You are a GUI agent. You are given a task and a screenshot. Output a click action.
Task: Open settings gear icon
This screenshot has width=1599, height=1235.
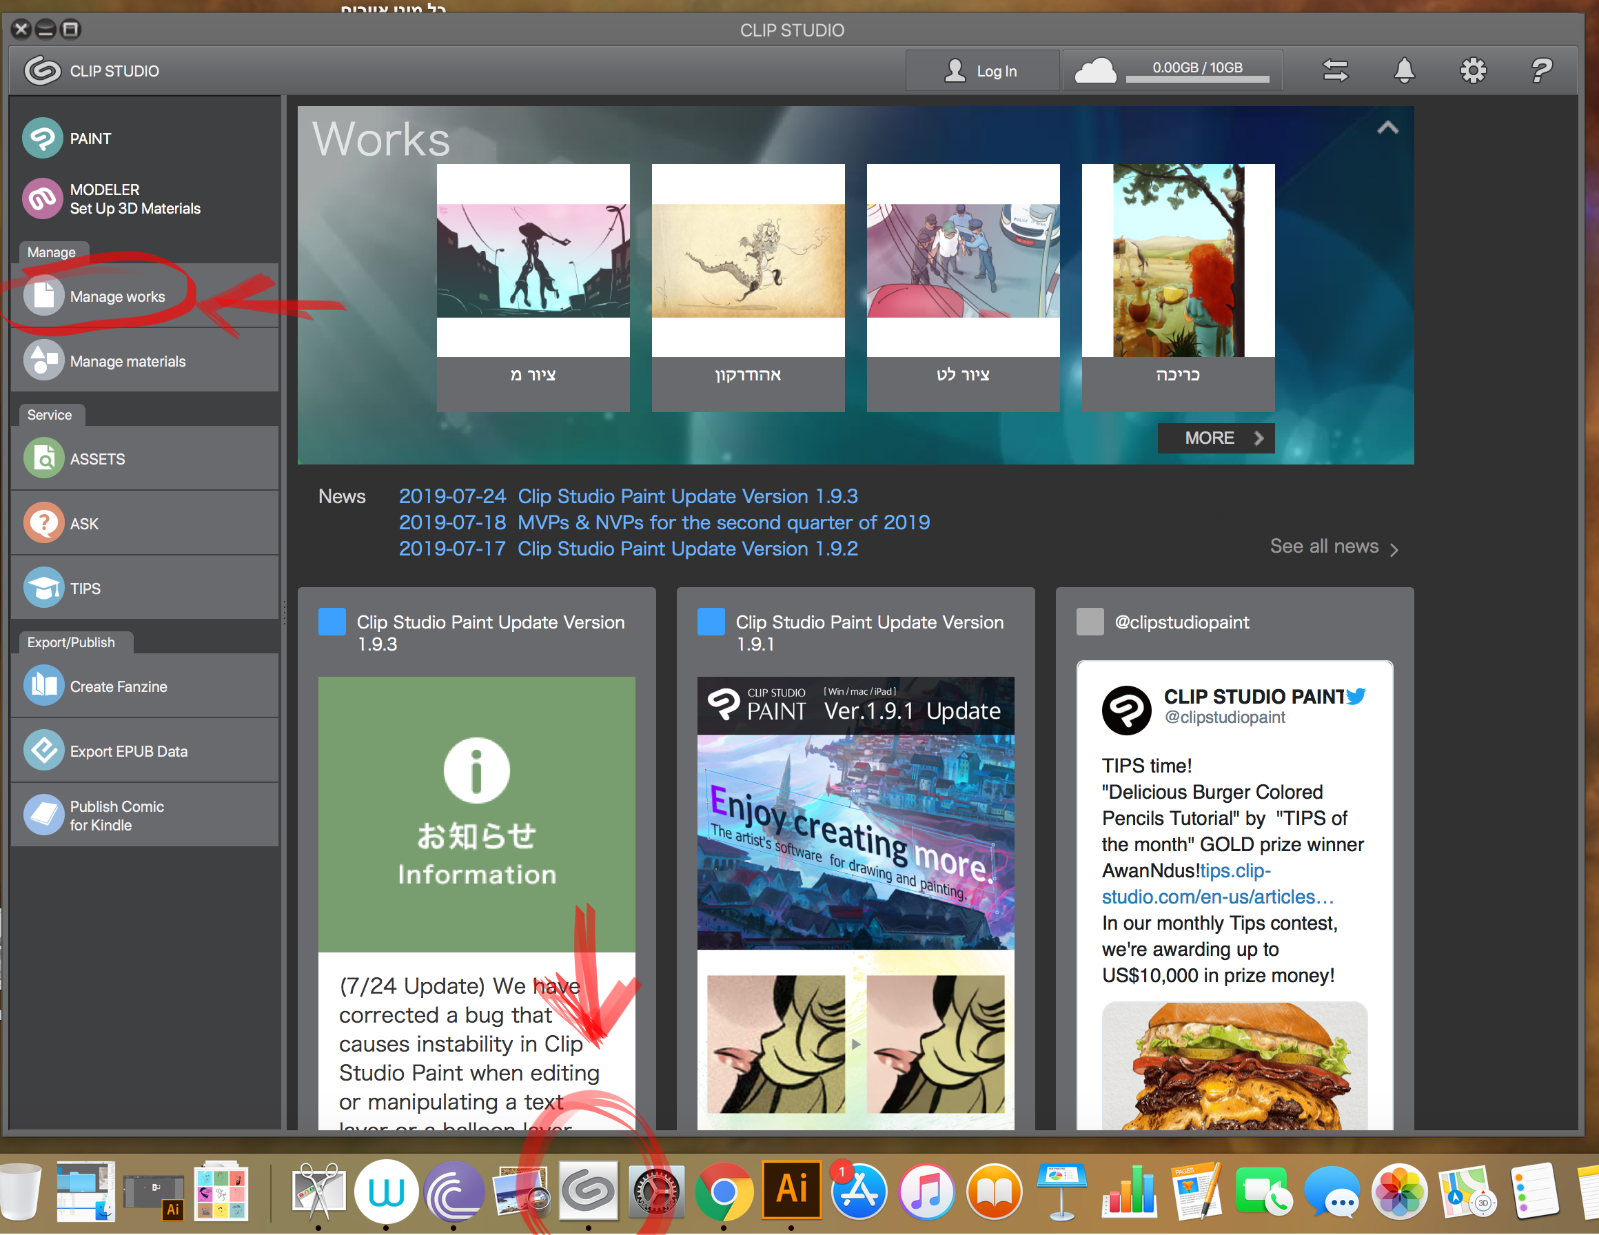(x=1472, y=71)
